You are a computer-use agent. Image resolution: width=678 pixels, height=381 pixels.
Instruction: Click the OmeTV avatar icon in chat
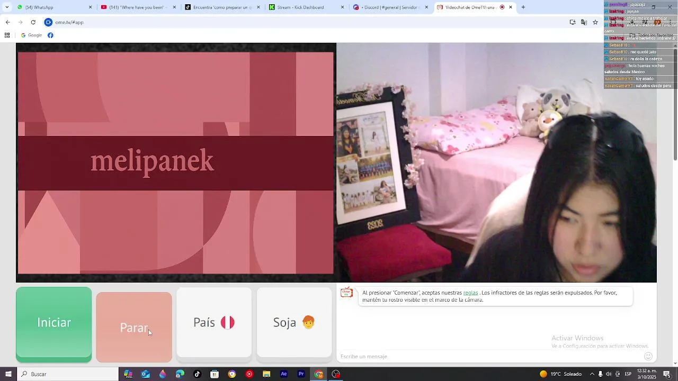pos(347,293)
